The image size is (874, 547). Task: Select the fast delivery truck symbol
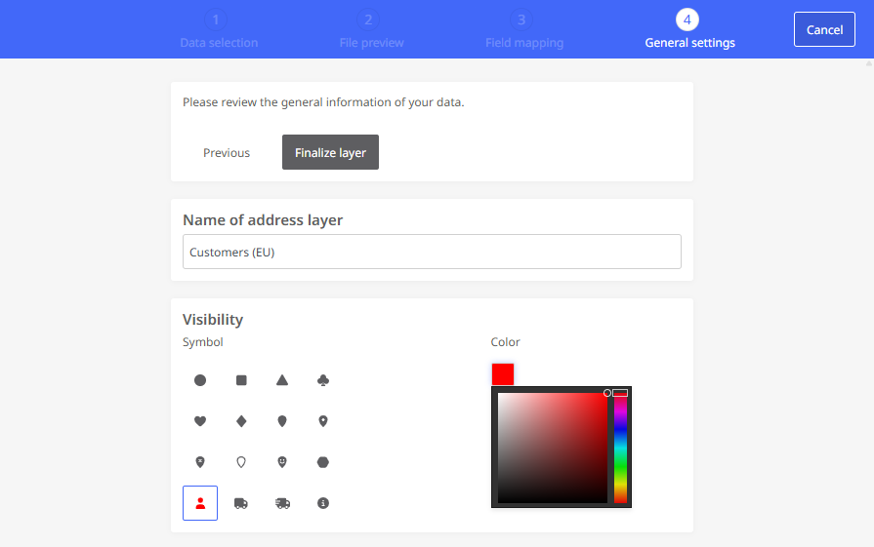click(282, 503)
